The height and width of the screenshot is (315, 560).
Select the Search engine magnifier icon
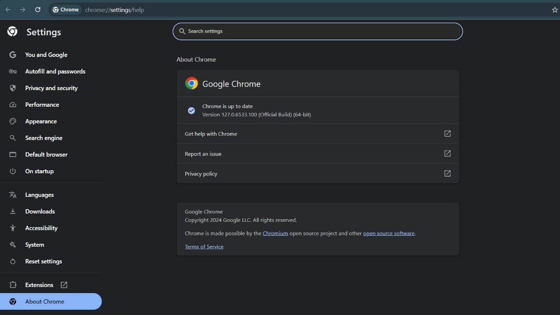13,138
